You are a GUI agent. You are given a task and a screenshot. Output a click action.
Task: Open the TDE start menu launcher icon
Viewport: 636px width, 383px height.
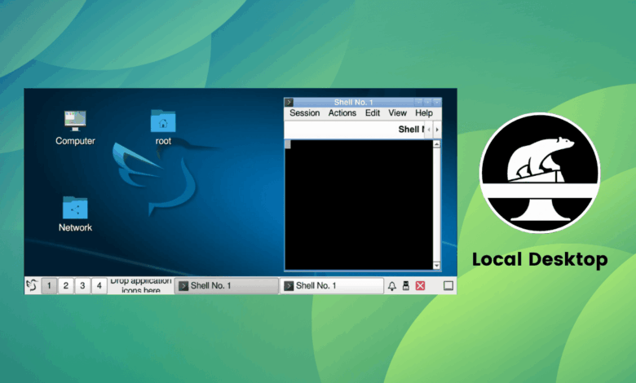pos(32,285)
